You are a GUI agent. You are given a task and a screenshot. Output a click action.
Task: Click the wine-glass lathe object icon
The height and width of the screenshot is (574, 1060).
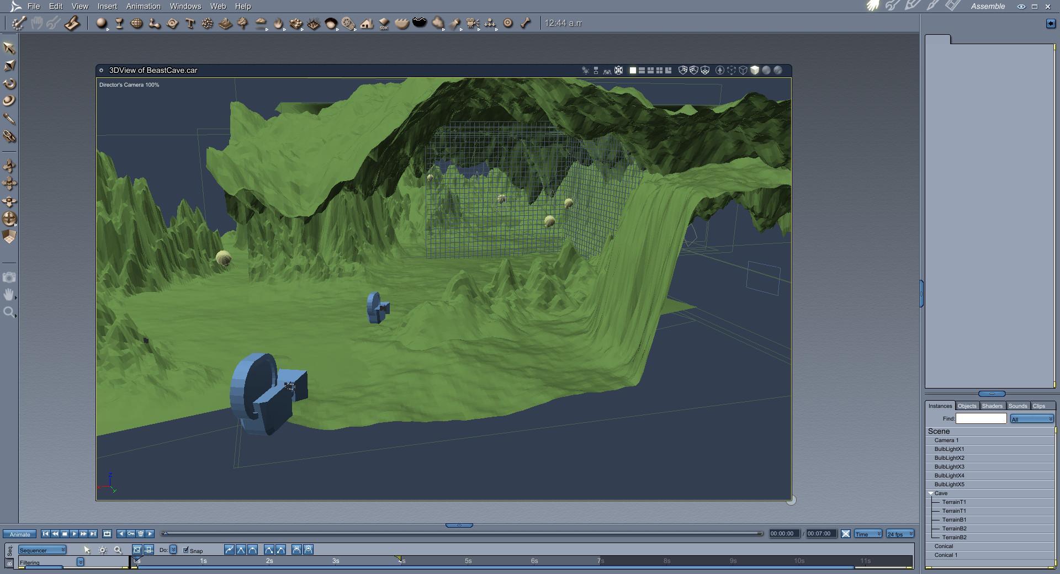tap(119, 23)
